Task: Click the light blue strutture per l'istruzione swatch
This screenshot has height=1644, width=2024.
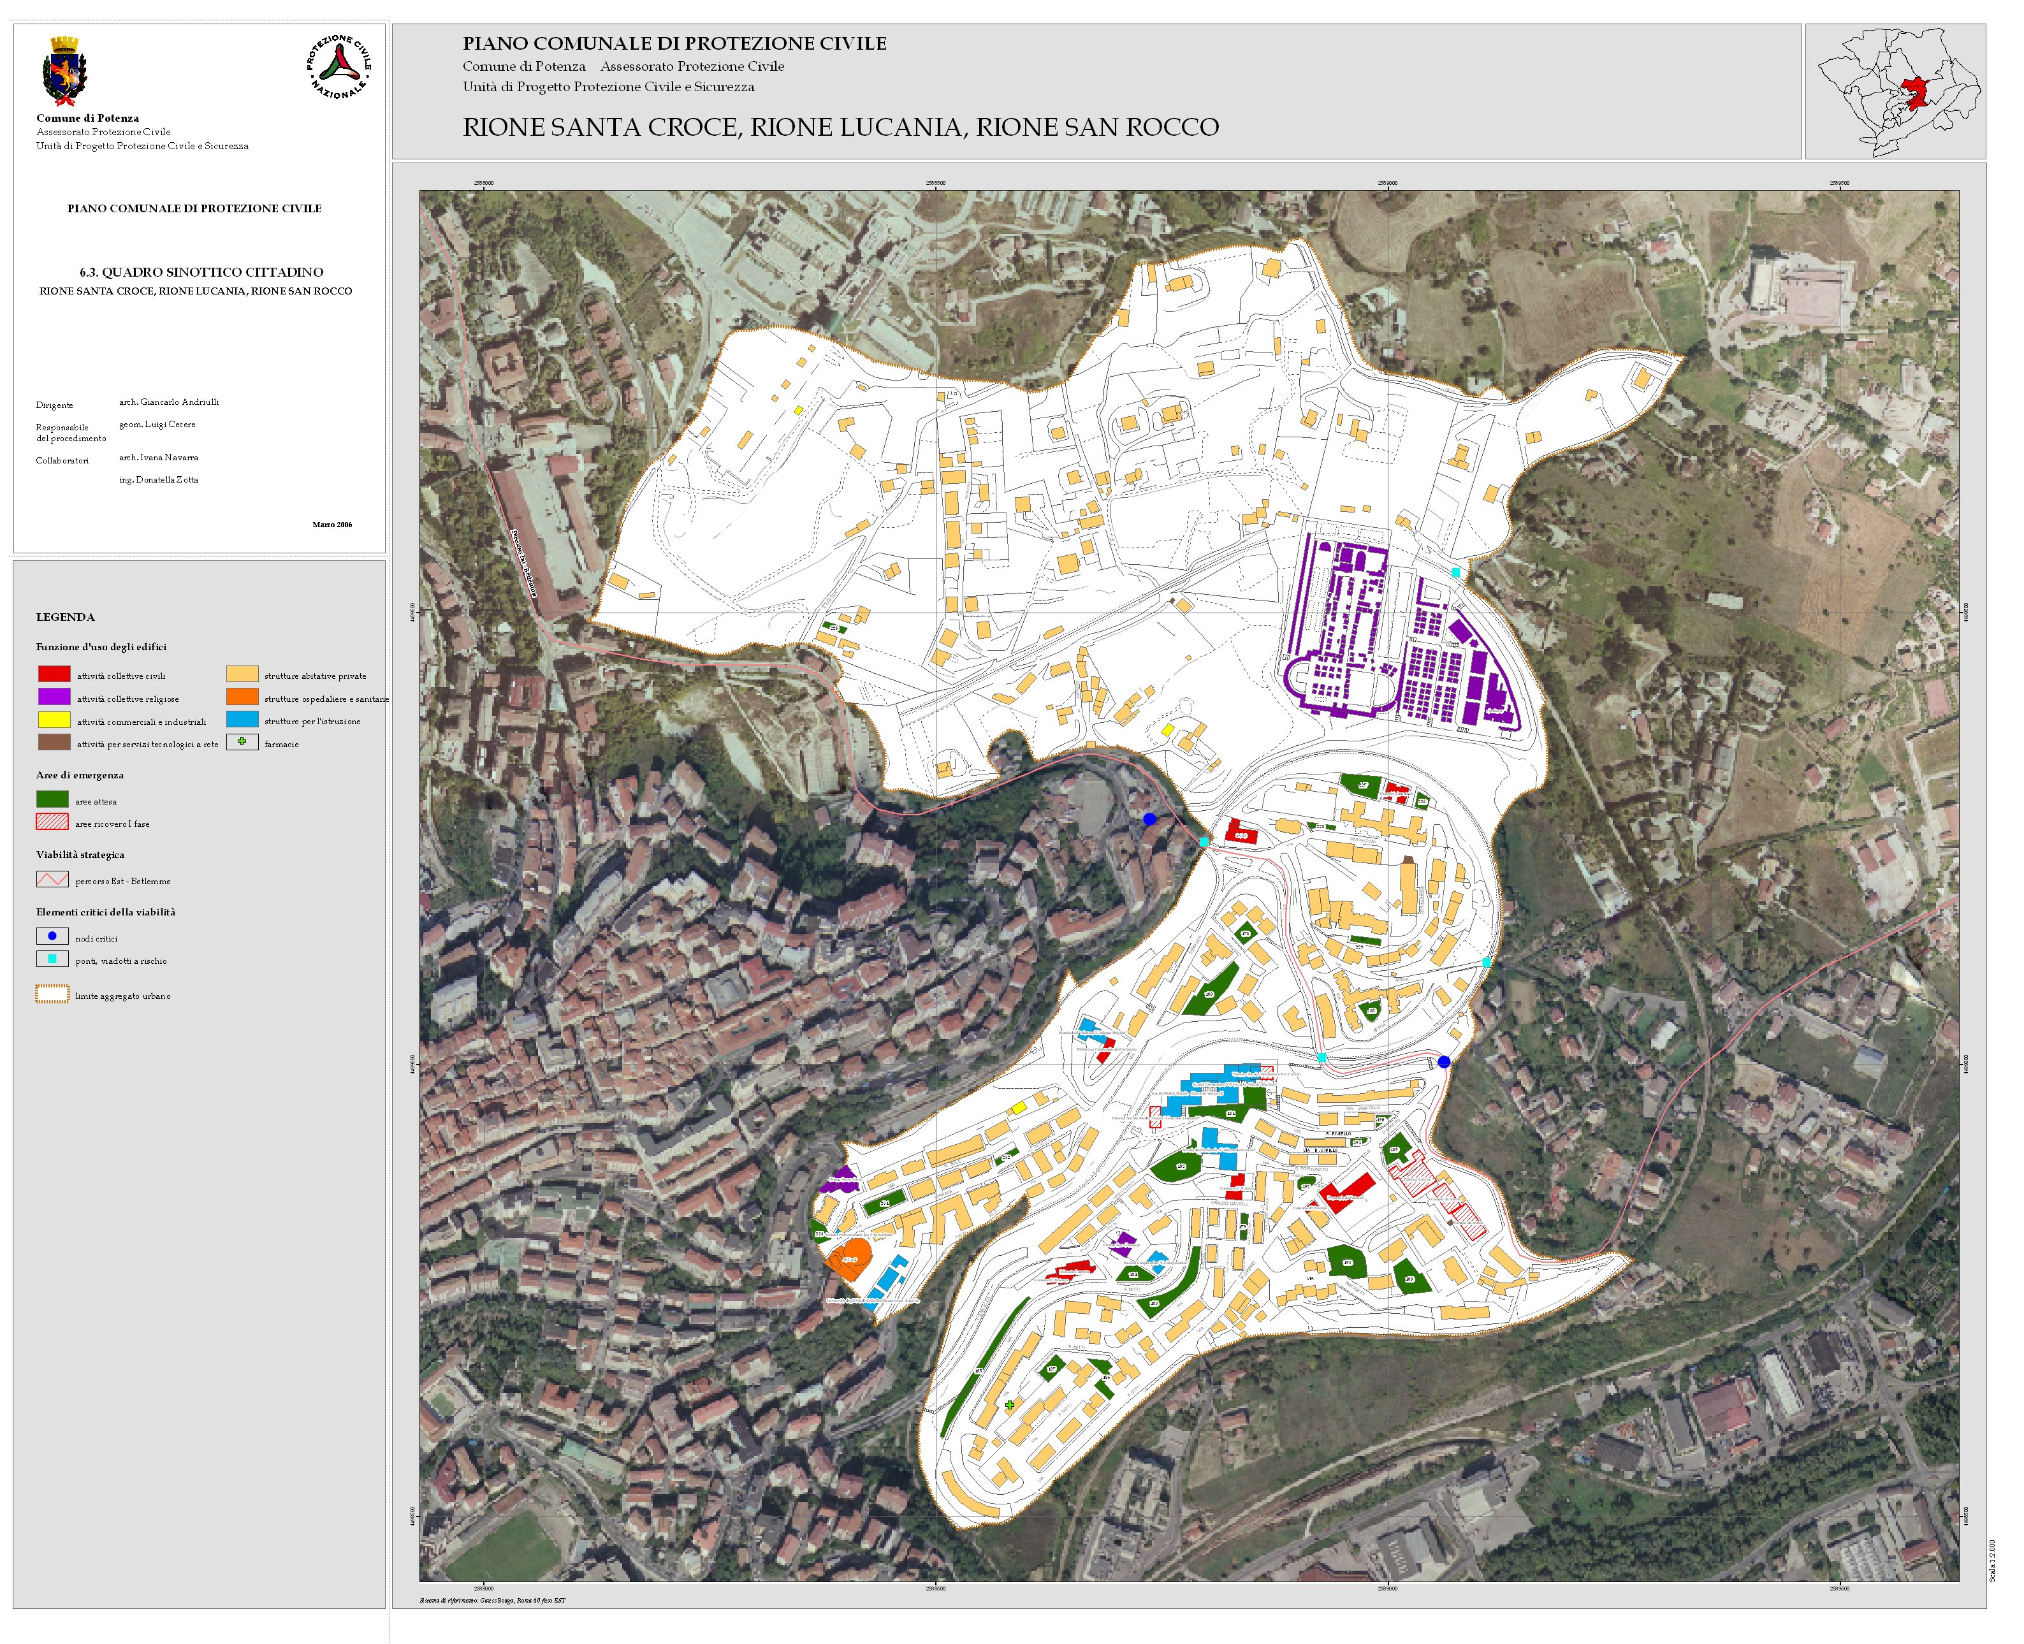Action: click(x=242, y=719)
